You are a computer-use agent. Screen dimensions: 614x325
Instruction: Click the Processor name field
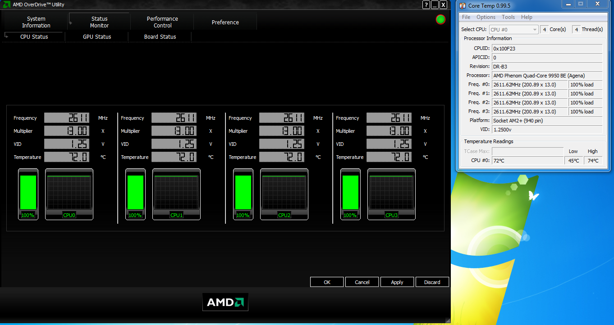coord(547,75)
